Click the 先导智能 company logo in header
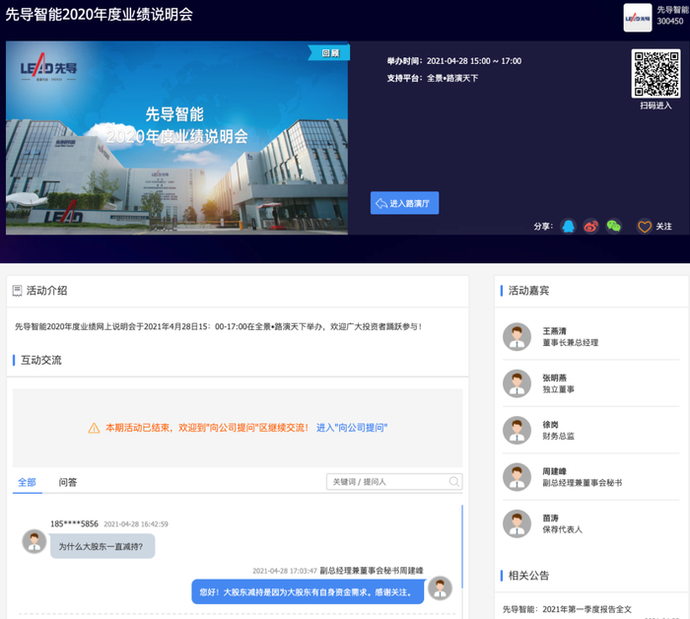Image resolution: width=690 pixels, height=619 pixels. click(637, 18)
